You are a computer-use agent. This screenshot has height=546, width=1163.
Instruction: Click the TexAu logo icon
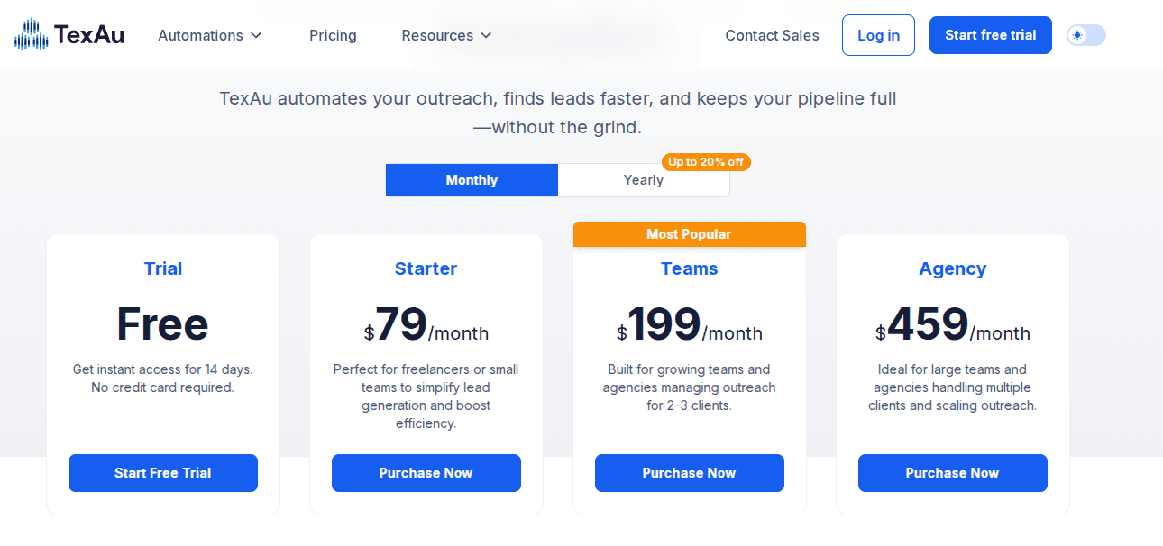(x=31, y=34)
